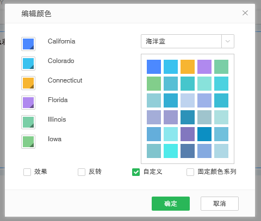Open California's blue color swatch

click(28, 44)
